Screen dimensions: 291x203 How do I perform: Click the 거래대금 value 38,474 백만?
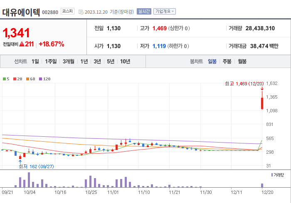point(264,46)
